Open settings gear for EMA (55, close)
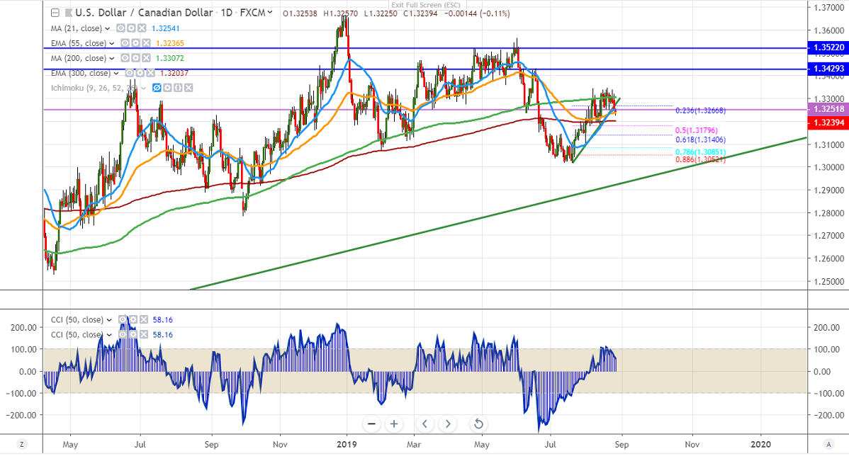 (136, 43)
